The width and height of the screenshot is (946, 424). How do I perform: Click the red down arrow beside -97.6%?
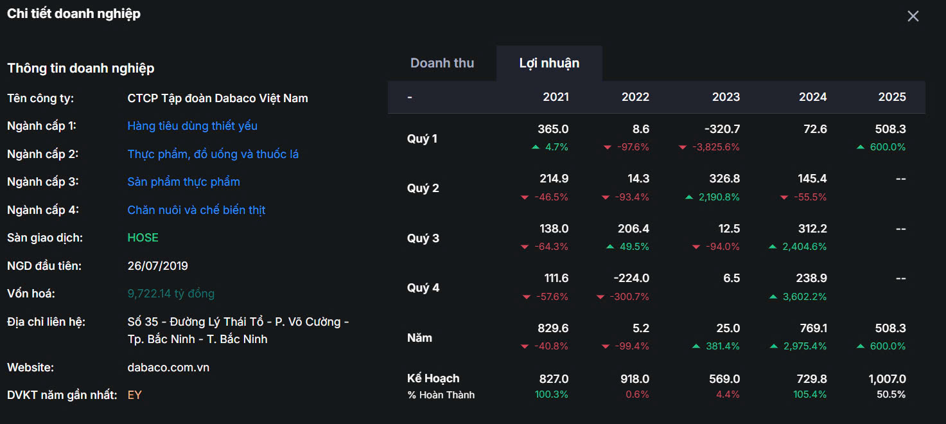point(608,148)
